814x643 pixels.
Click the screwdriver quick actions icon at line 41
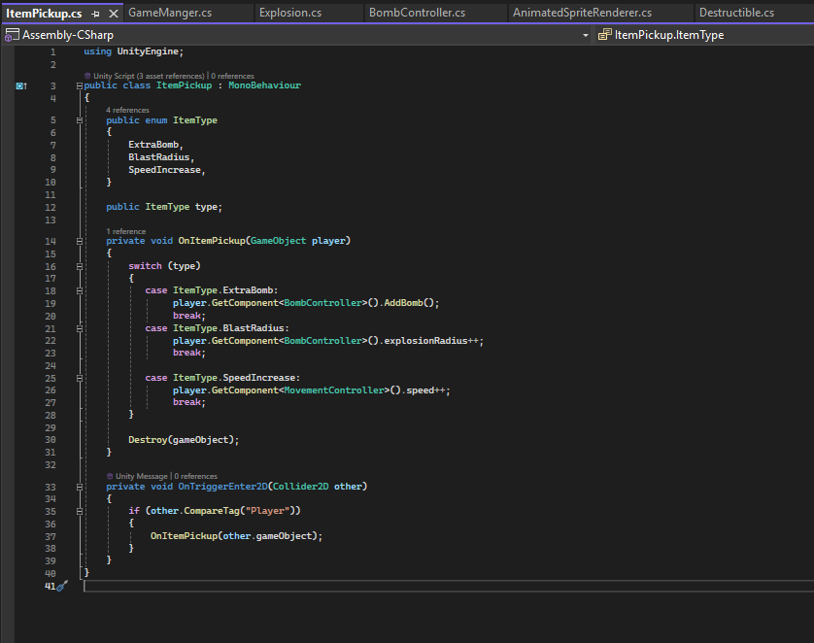(x=62, y=587)
